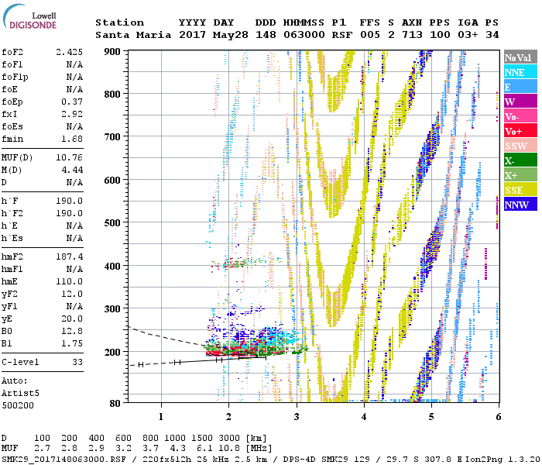Click the M(D) value 4.44
Image resolution: width=542 pixels, height=465 pixels.
coord(72,170)
